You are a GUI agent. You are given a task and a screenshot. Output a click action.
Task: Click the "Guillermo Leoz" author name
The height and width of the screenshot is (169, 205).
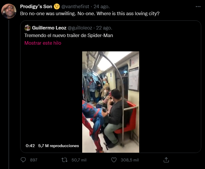click(49, 28)
